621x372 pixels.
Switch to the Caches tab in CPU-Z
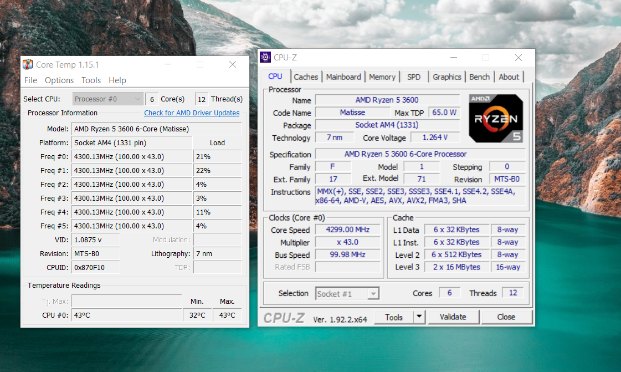[306, 77]
